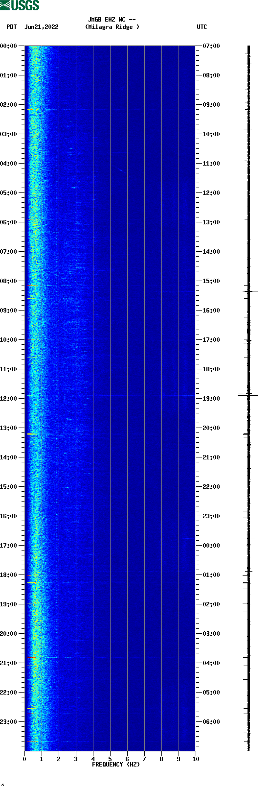This screenshot has height=790, width=270.
Task: Click the 10 Hz frequency tick label
Action: (196, 759)
